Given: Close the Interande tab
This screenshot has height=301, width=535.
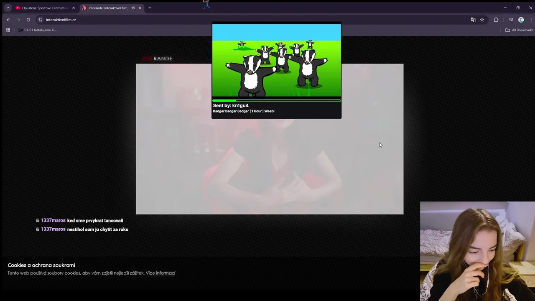Looking at the screenshot, I should [x=140, y=8].
